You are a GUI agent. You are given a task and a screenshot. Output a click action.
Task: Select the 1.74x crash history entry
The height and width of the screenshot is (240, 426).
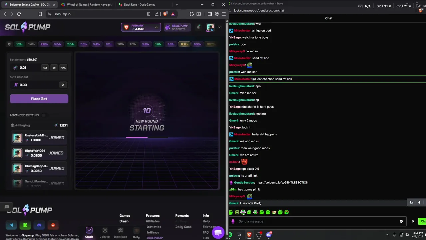tap(20, 44)
